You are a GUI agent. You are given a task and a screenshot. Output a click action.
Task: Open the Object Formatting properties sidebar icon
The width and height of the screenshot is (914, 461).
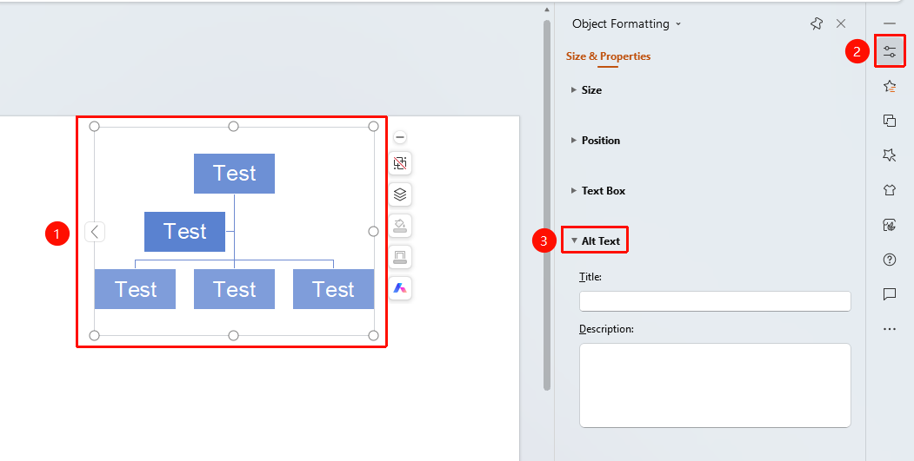(890, 52)
